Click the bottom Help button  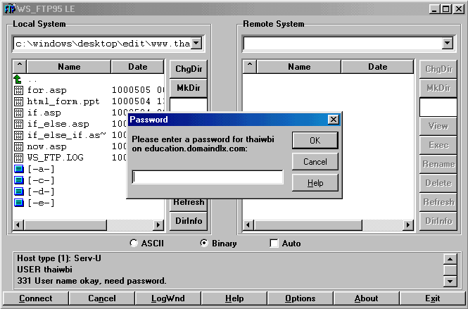click(234, 298)
